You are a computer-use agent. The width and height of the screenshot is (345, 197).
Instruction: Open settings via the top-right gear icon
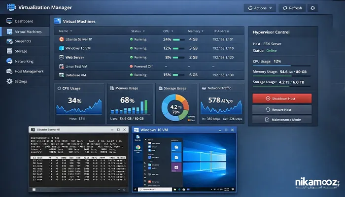pos(312,8)
